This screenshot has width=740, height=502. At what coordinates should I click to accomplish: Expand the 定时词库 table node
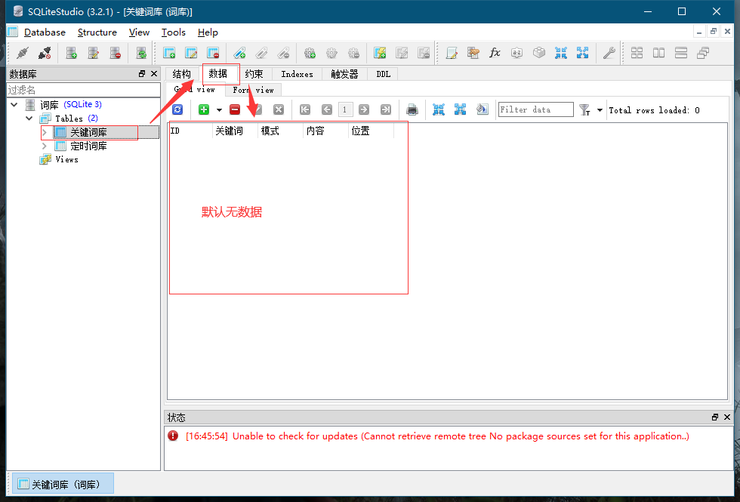(45, 146)
